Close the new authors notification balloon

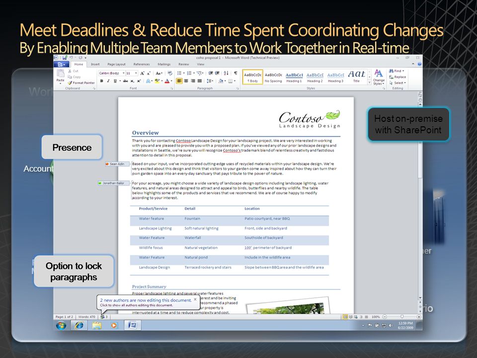(195, 299)
